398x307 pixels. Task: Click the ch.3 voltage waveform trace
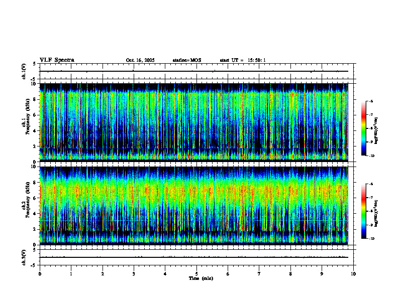tap(194, 257)
